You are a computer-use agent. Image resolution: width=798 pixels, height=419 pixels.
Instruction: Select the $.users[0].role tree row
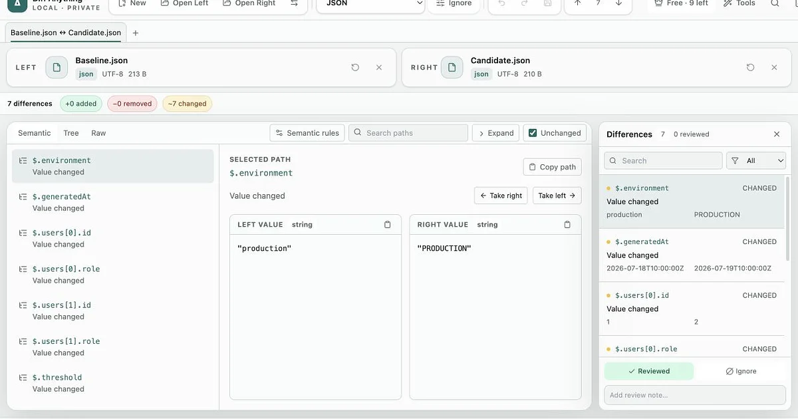tap(112, 275)
